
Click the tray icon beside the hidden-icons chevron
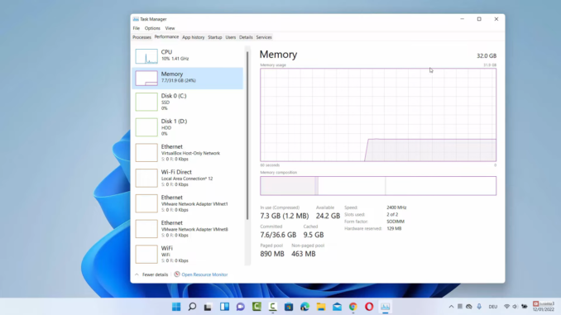460,307
